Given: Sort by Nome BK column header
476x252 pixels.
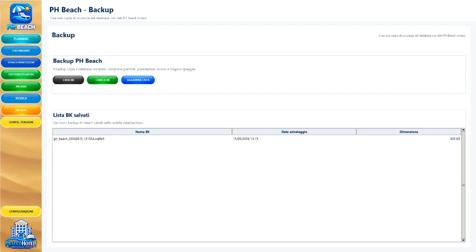Looking at the screenshot, I should point(142,132).
